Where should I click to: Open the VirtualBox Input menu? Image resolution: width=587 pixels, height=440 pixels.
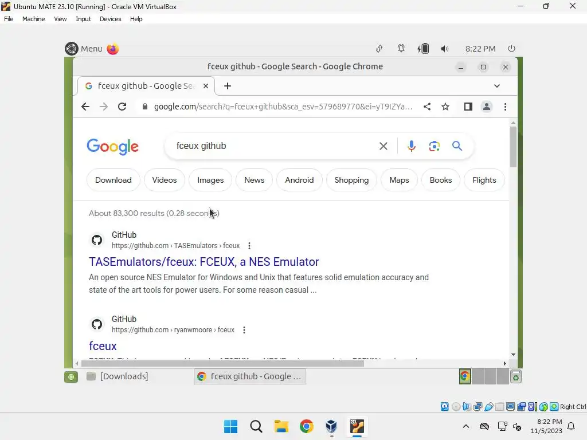83,19
